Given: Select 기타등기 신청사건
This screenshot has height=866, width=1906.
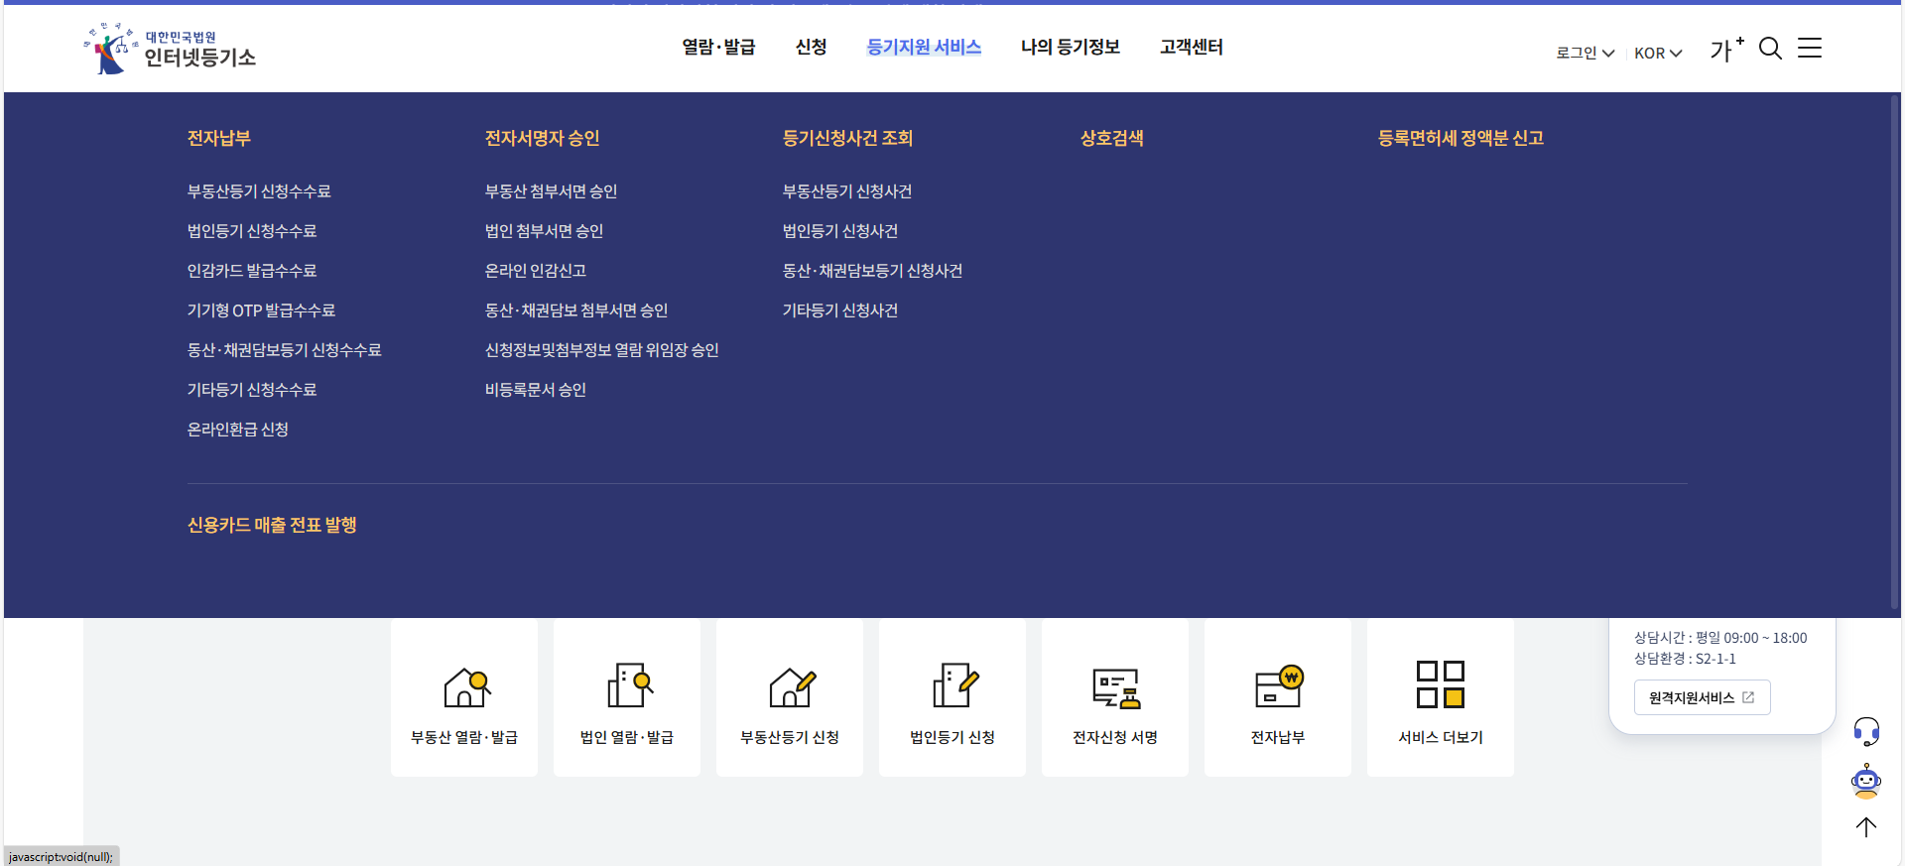Looking at the screenshot, I should click(x=839, y=310).
